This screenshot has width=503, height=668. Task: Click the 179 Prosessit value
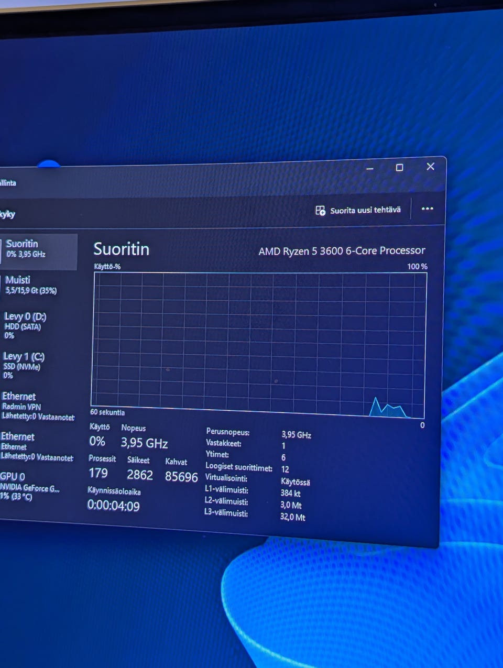click(x=98, y=473)
